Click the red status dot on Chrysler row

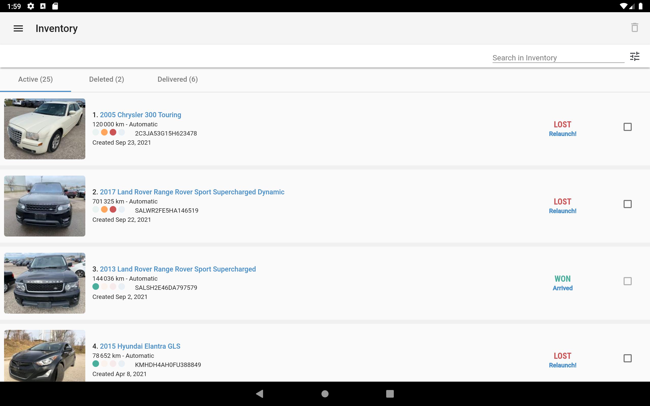tap(113, 132)
